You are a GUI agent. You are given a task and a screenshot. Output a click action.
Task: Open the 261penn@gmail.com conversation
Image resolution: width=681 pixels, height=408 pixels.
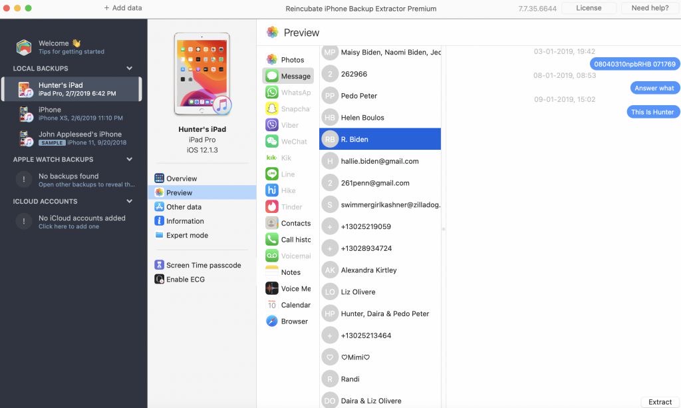tap(380, 183)
